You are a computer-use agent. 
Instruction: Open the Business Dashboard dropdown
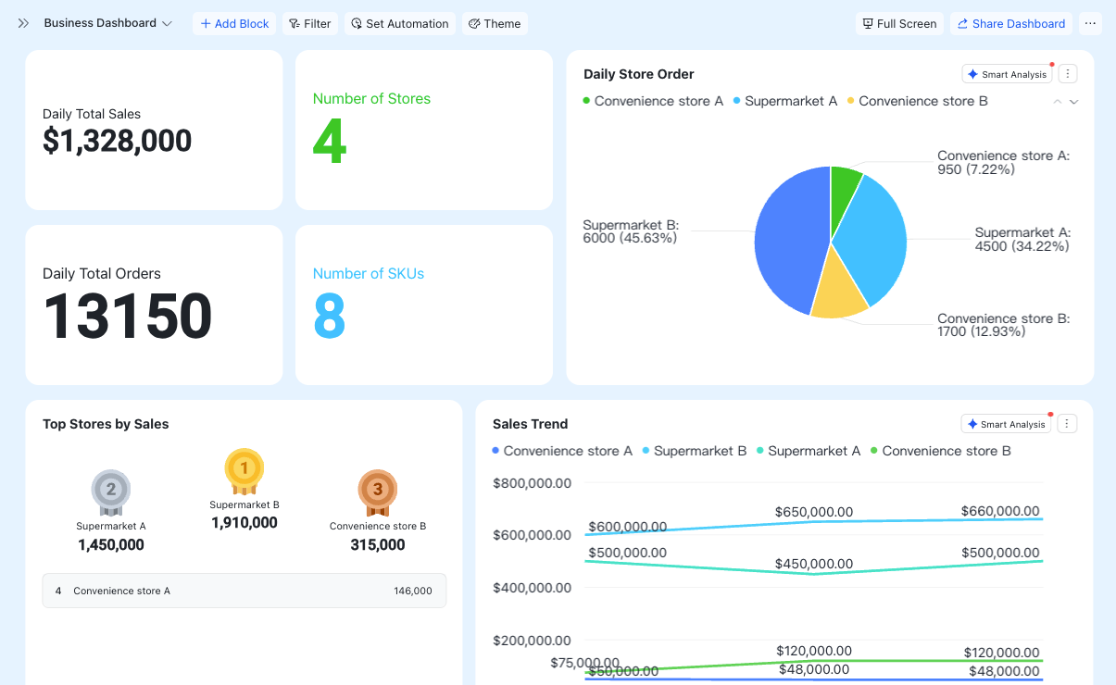(108, 23)
